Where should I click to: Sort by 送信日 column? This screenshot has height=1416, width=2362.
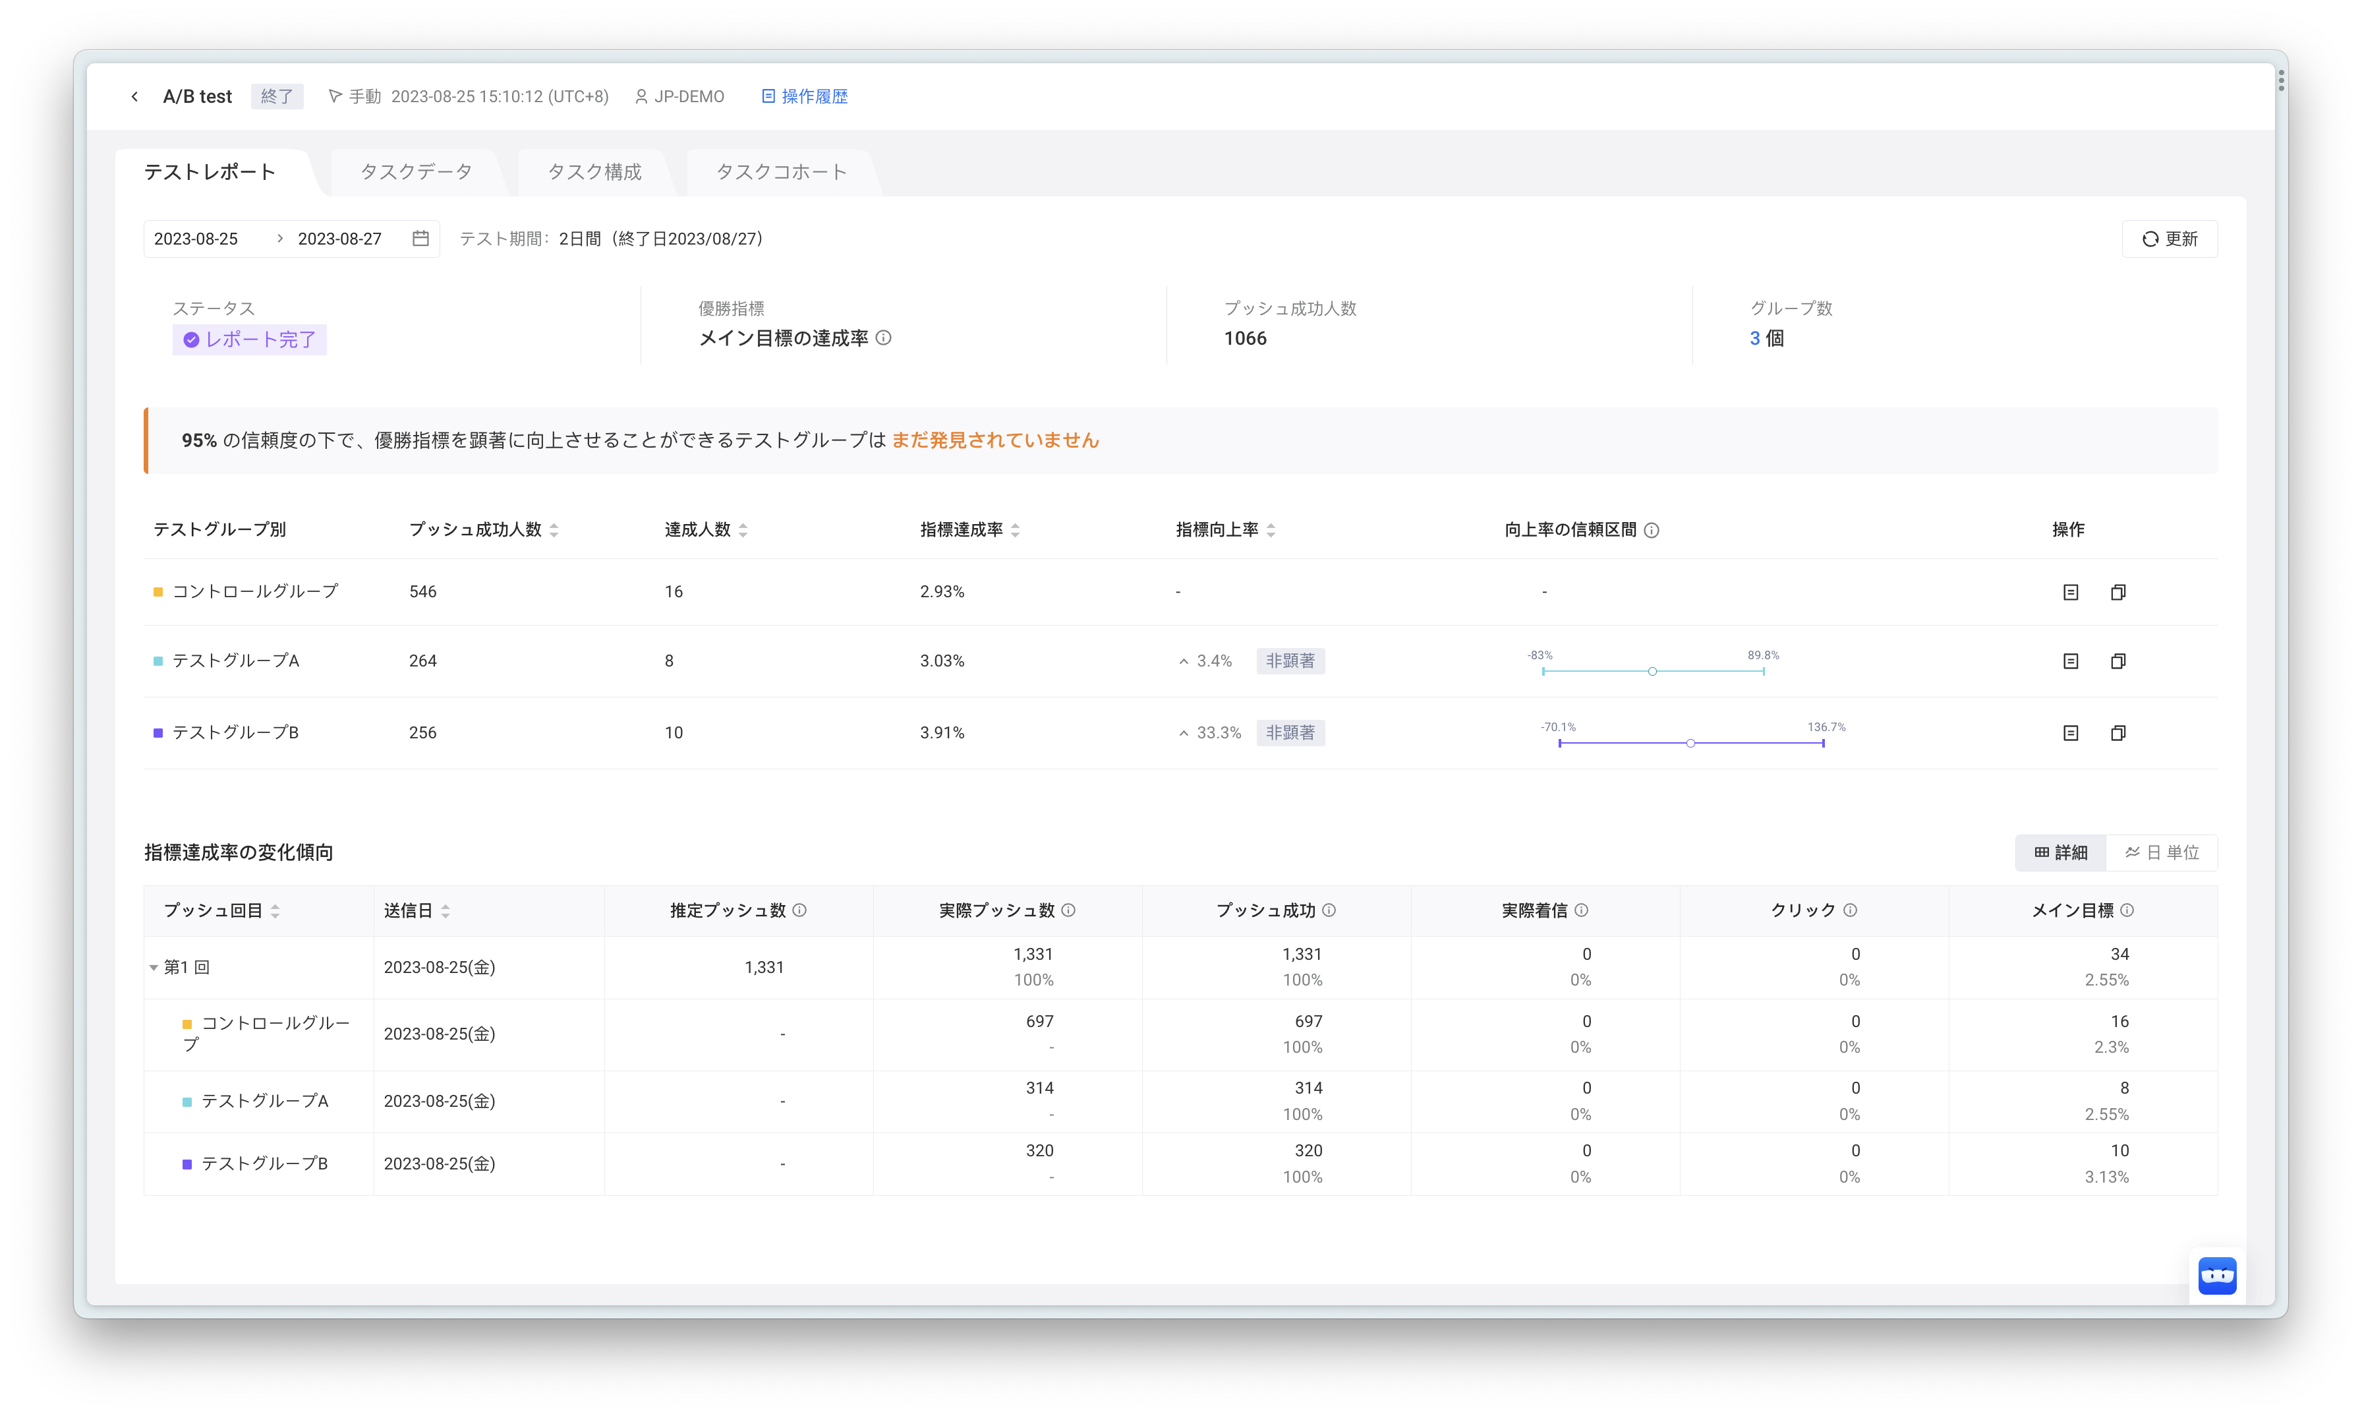click(445, 911)
